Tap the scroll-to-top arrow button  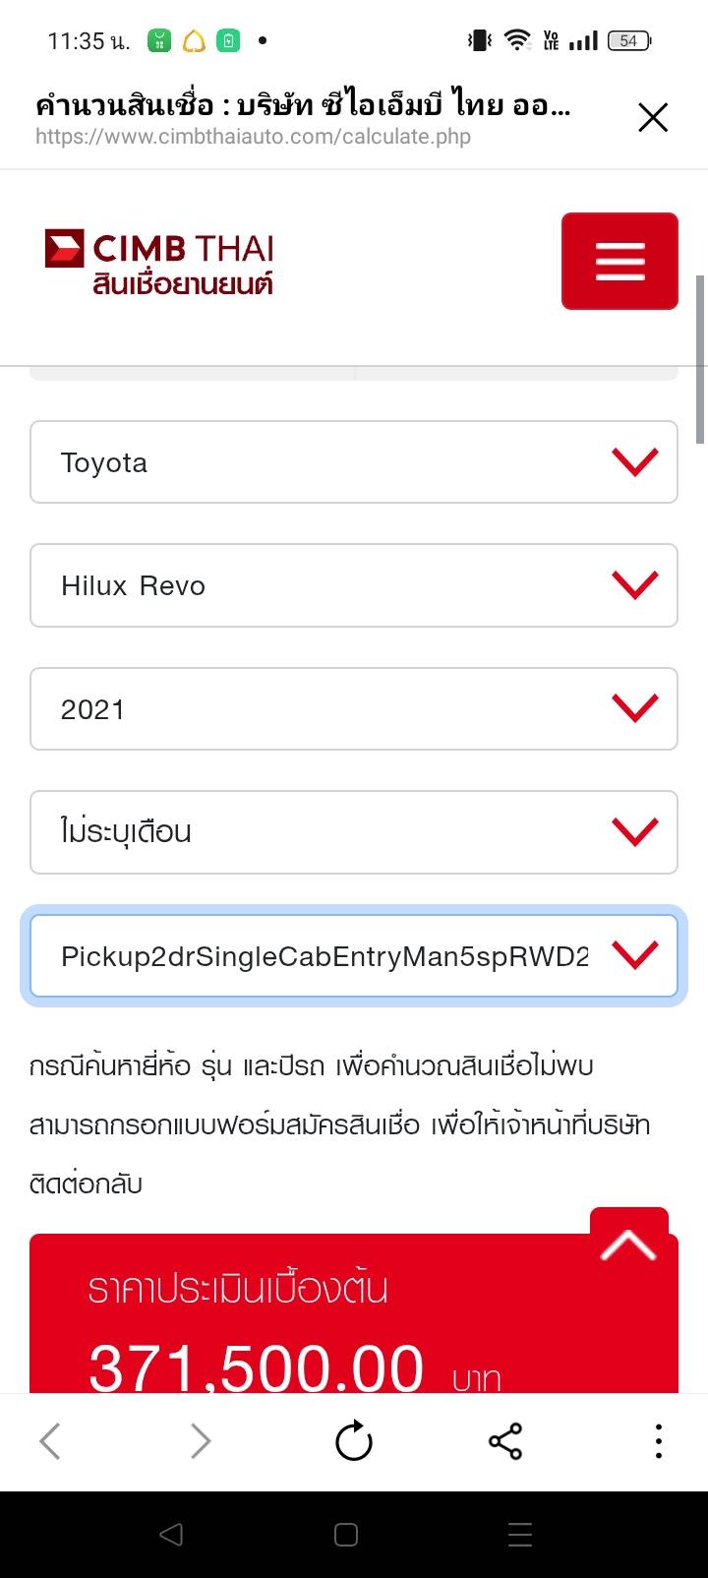coord(629,1244)
